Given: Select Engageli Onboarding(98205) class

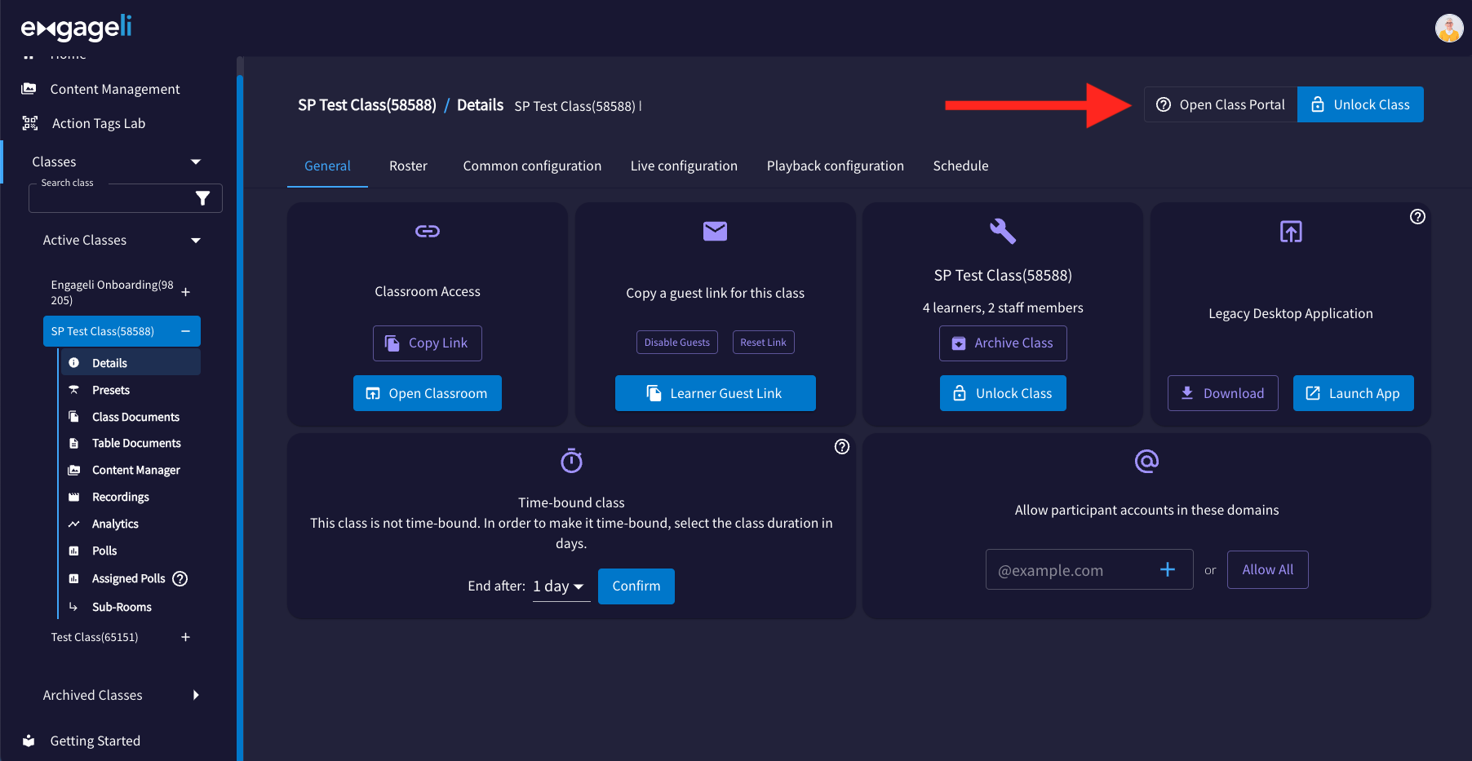Looking at the screenshot, I should 112,292.
